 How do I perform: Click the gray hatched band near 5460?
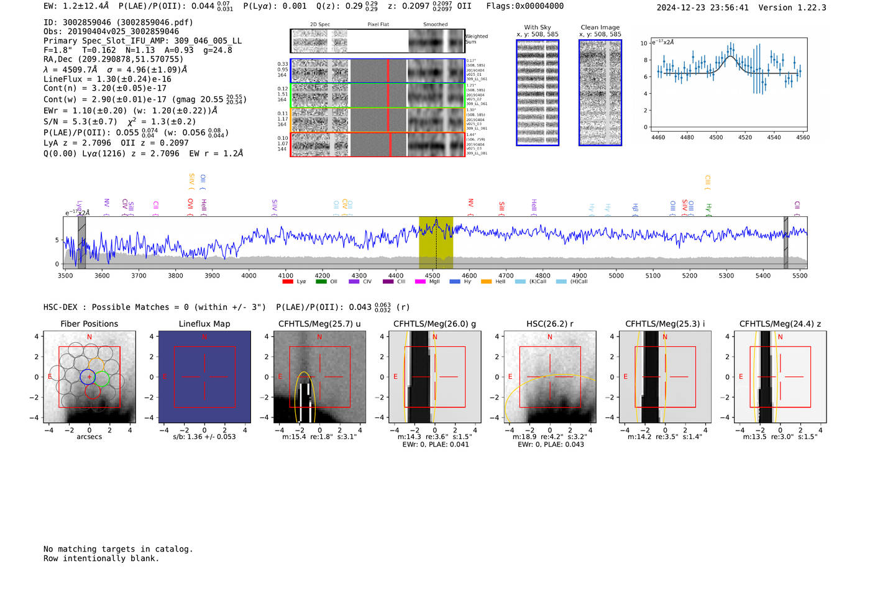click(x=785, y=243)
